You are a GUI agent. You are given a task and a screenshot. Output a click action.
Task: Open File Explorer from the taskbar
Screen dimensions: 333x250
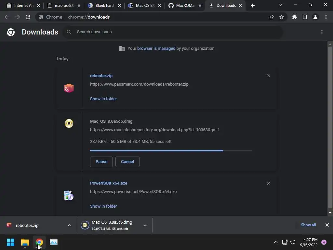25,242
